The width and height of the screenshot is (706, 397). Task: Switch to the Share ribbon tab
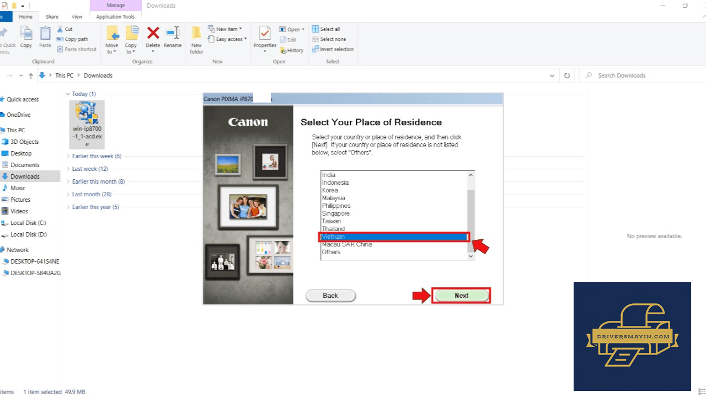coord(52,17)
